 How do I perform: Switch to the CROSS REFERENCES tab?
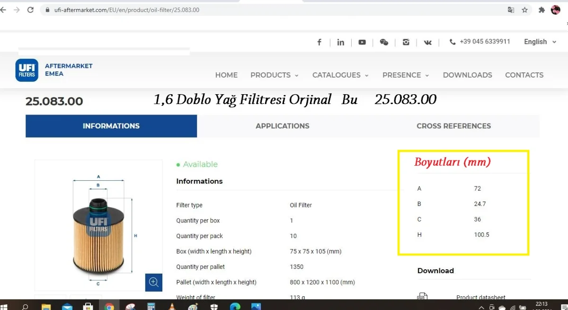[453, 126]
